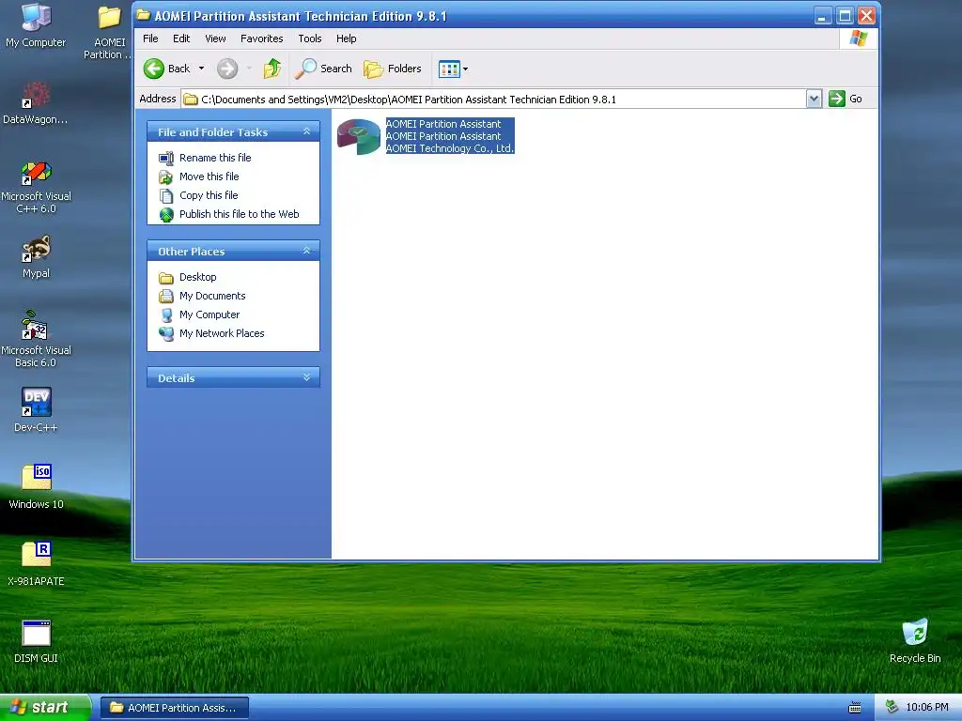Go up one folder level icon
The width and height of the screenshot is (962, 721).
pos(272,69)
